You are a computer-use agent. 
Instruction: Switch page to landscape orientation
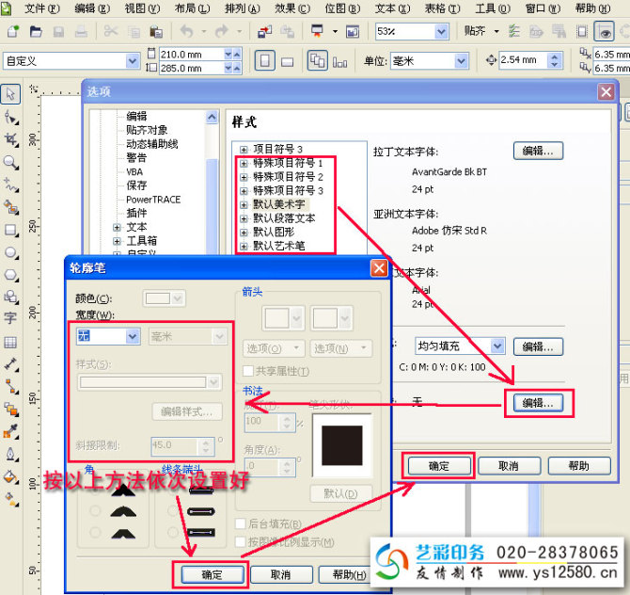[288, 61]
